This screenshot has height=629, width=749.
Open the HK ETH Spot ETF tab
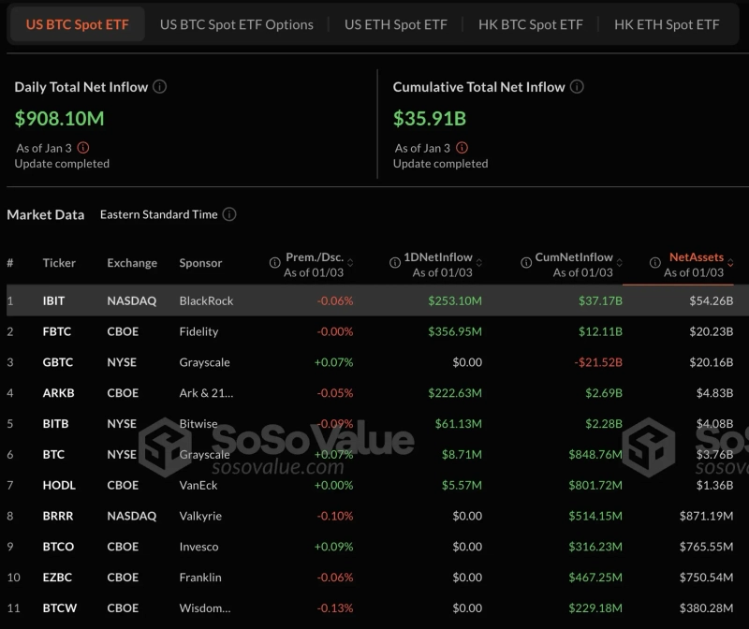click(x=667, y=24)
